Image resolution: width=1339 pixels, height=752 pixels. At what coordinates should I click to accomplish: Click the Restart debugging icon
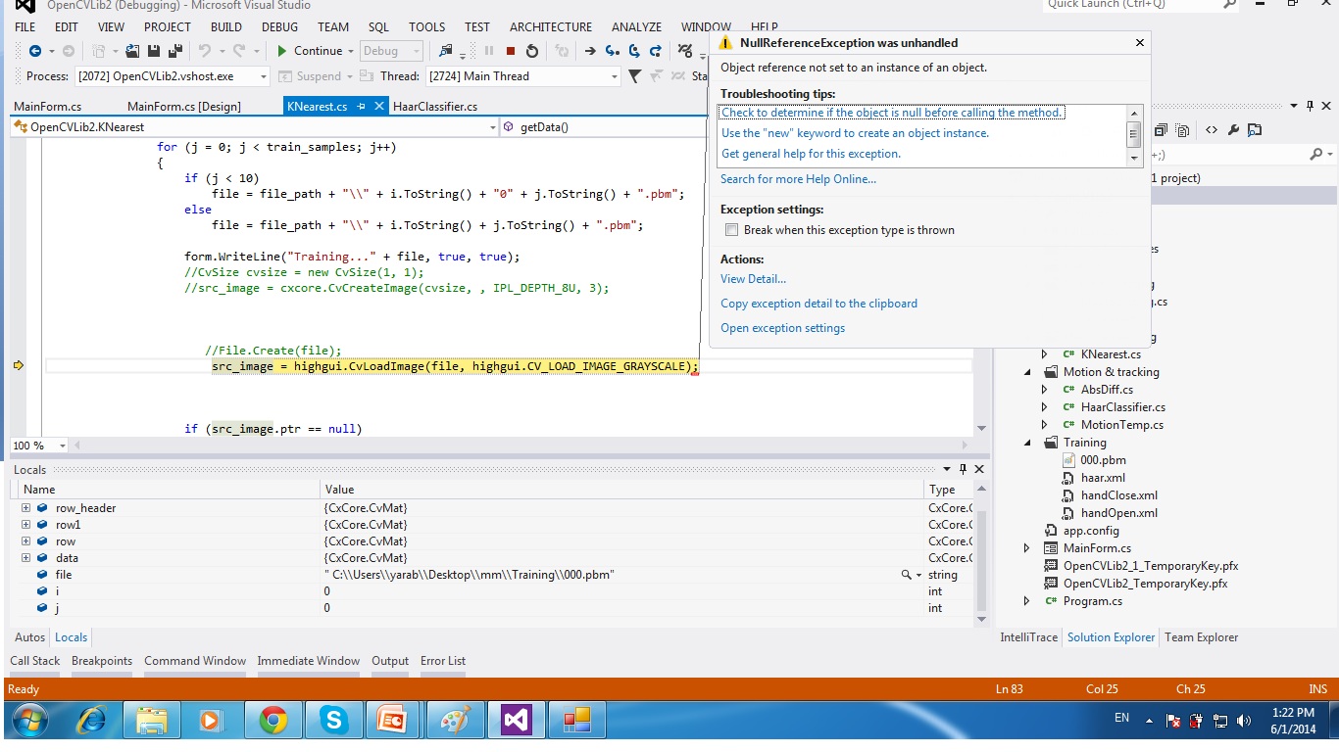532,51
